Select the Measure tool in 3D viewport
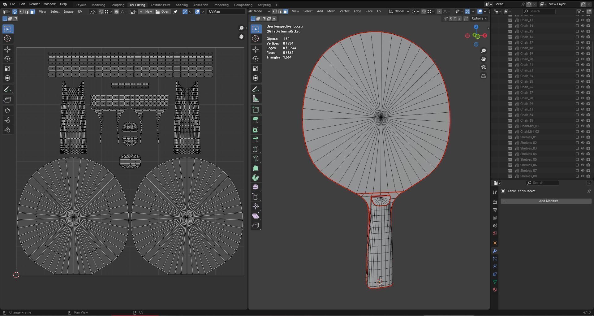 pos(256,99)
